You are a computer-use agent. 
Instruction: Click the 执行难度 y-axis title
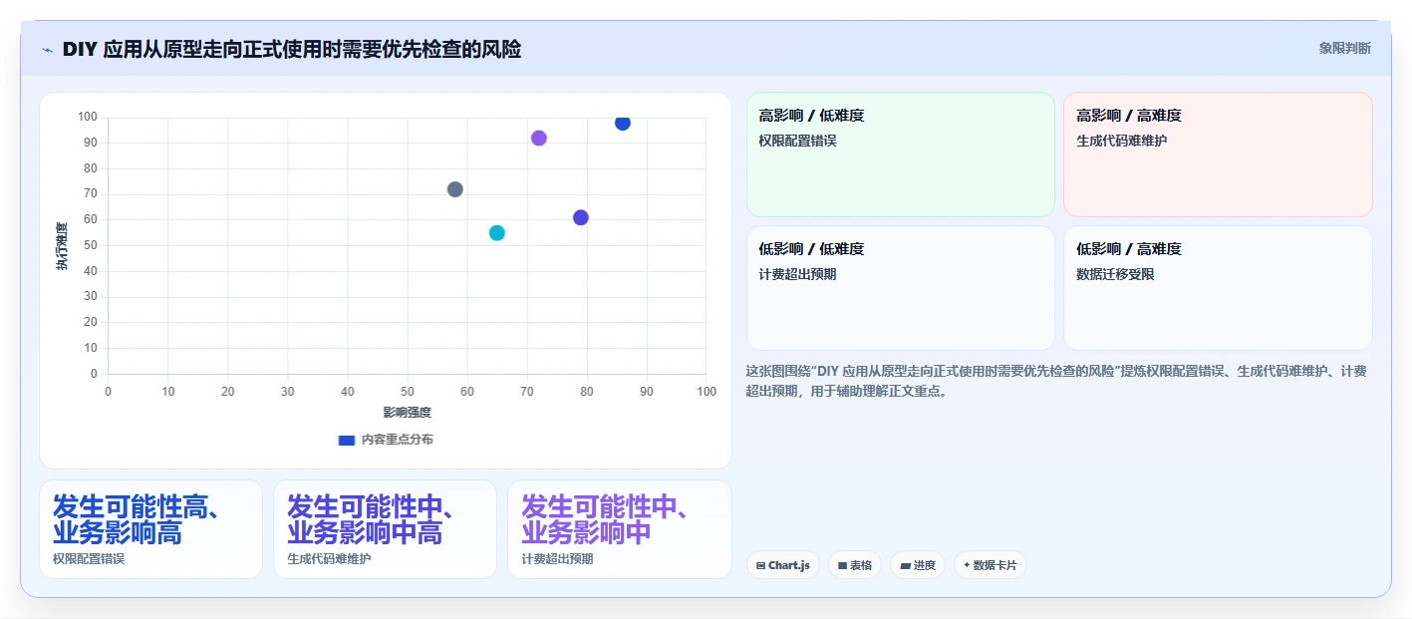(62, 246)
